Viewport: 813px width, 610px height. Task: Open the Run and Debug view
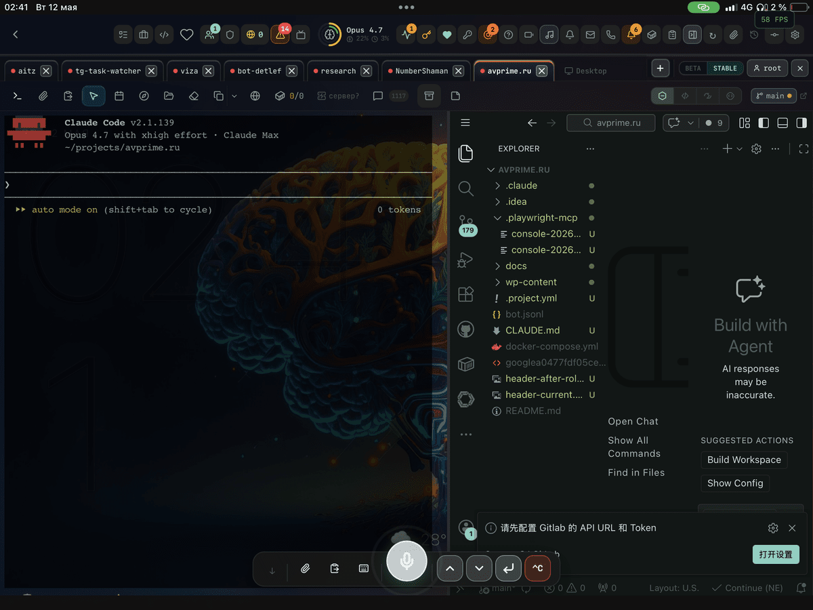tap(465, 259)
